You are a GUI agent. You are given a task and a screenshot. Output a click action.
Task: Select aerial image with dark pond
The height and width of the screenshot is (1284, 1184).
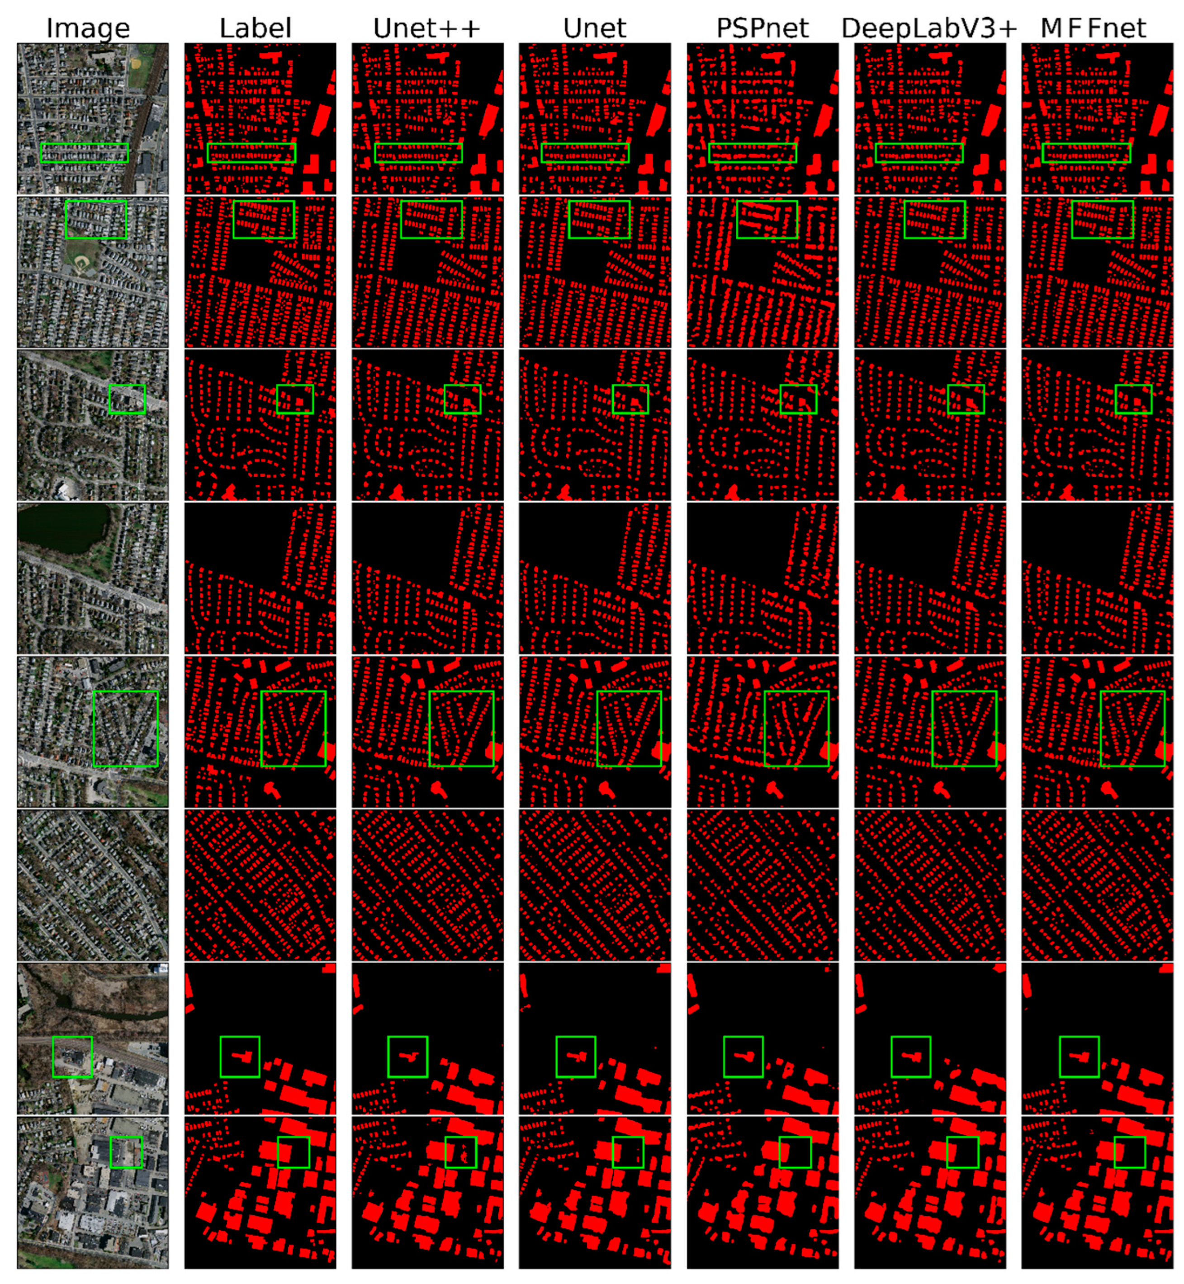[x=93, y=578]
